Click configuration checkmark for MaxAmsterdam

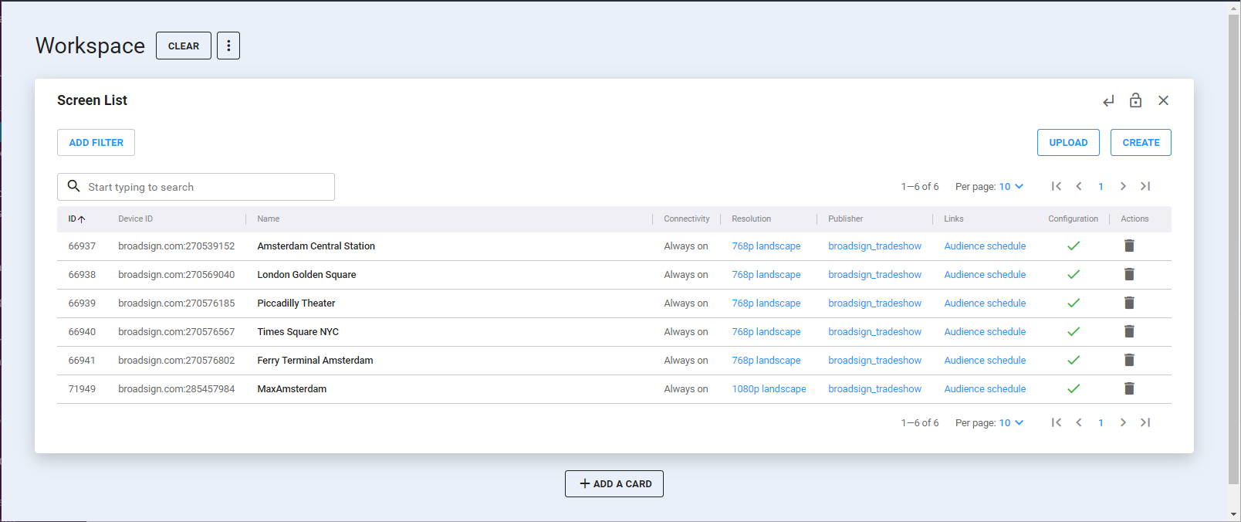(x=1073, y=388)
